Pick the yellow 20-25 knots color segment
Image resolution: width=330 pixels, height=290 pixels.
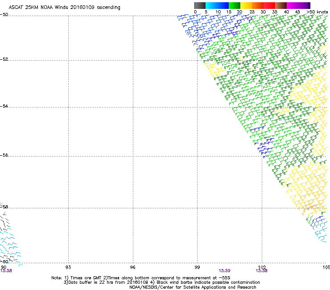pos(246,5)
